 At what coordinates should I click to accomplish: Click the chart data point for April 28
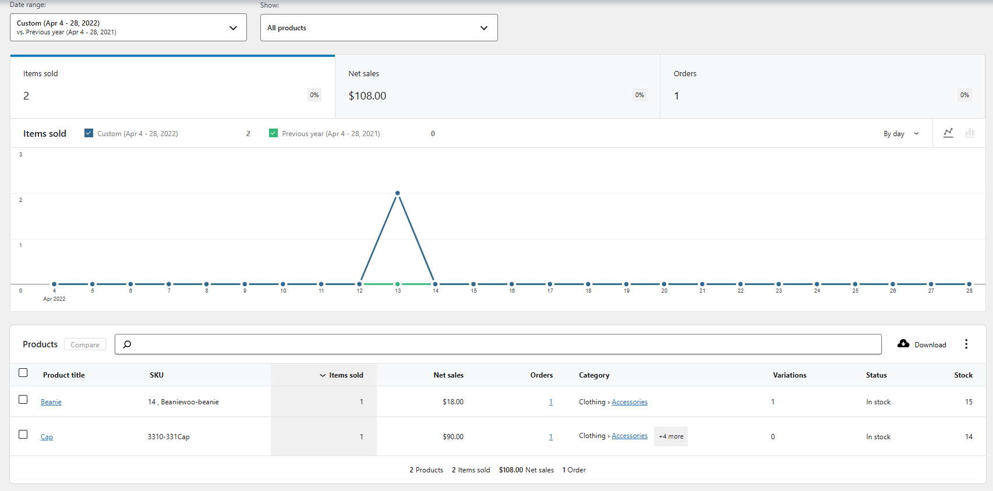[x=969, y=284]
